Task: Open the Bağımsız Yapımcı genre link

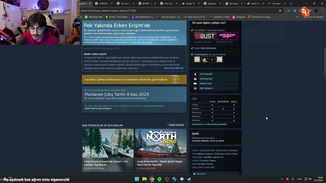Action: coord(205,154)
